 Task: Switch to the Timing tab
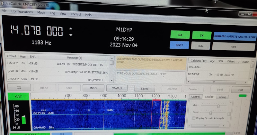click(x=222, y=97)
